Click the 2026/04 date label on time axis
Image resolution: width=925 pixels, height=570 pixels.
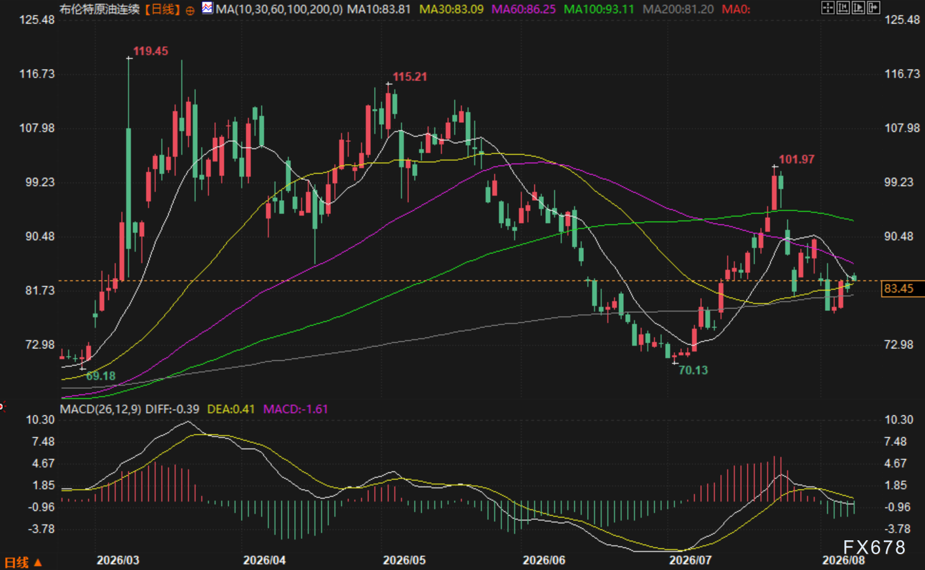click(264, 560)
